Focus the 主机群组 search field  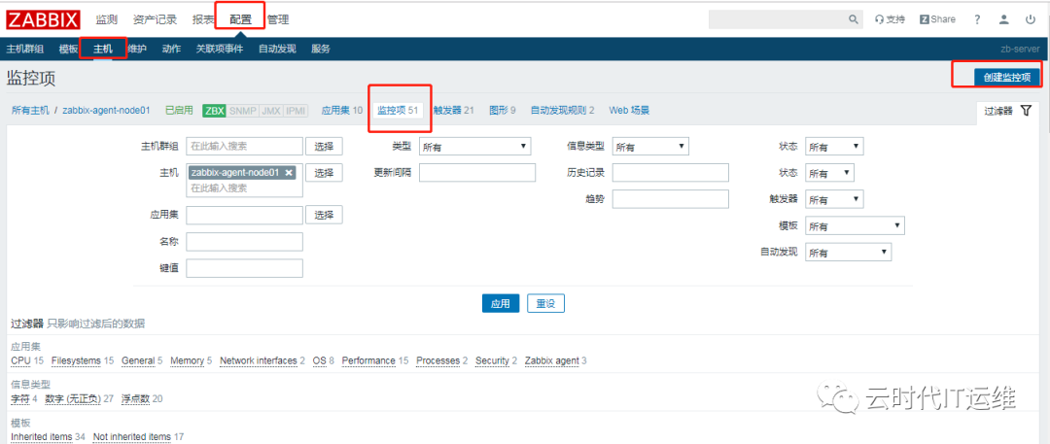pos(244,147)
